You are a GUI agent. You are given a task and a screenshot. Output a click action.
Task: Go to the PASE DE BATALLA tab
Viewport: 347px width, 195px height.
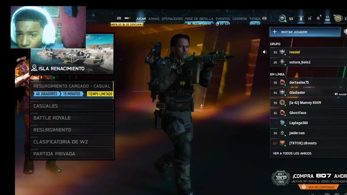[199, 19]
